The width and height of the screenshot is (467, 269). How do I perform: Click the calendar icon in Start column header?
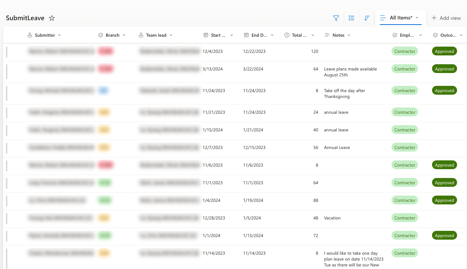click(206, 35)
